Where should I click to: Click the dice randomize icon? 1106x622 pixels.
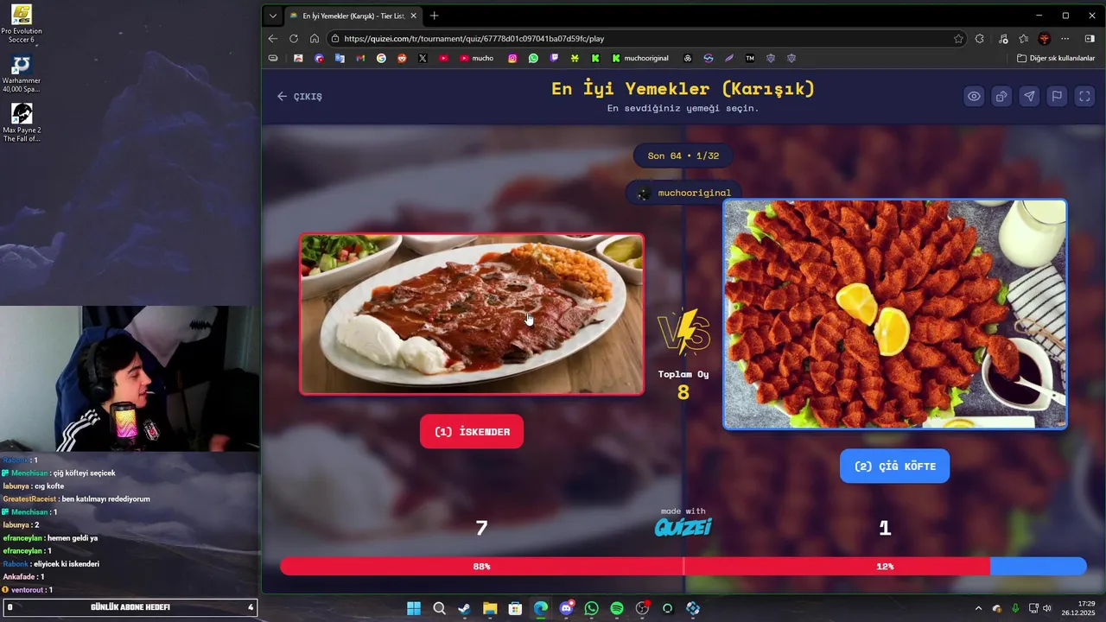(x=1001, y=96)
